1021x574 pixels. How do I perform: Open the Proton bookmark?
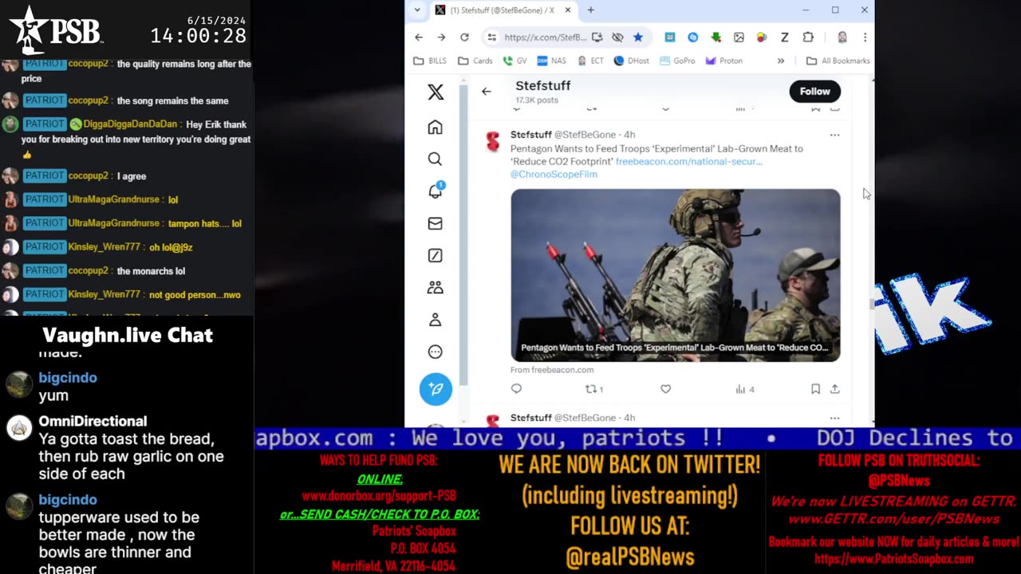(x=724, y=61)
